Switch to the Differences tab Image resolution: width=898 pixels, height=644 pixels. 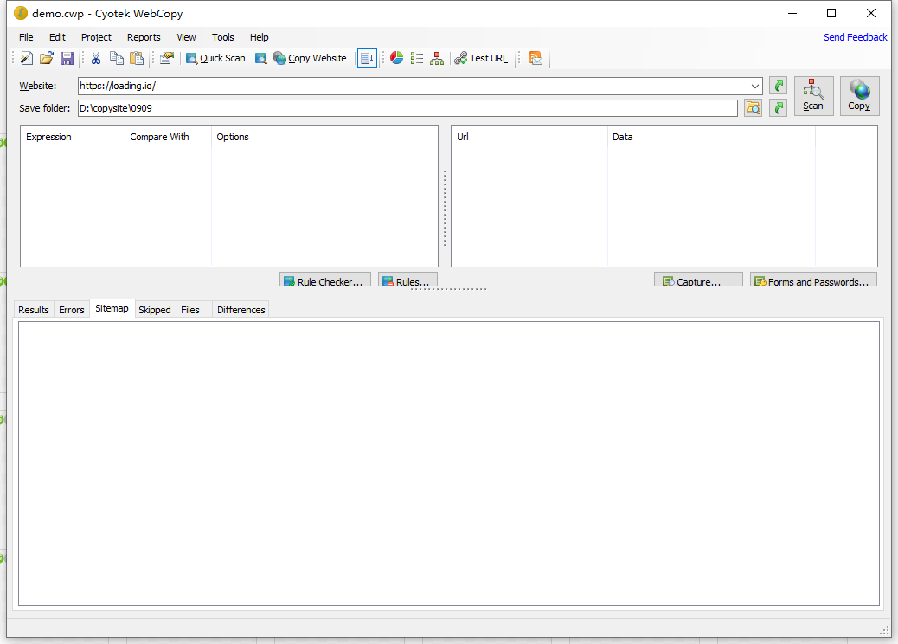pyautogui.click(x=241, y=309)
